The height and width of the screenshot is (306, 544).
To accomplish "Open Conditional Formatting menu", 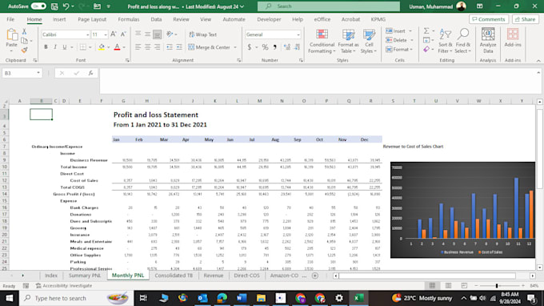I will [322, 42].
